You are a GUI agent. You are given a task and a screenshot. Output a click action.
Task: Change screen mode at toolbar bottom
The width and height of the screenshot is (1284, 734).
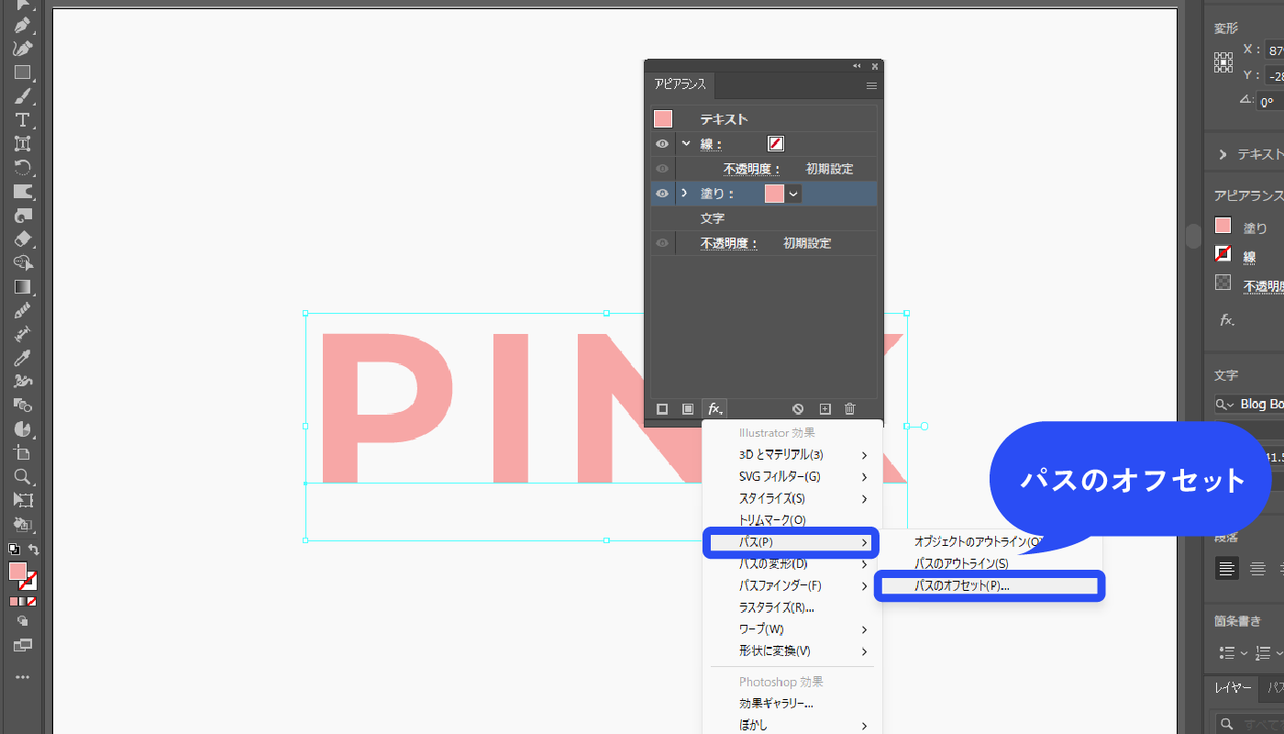point(23,646)
